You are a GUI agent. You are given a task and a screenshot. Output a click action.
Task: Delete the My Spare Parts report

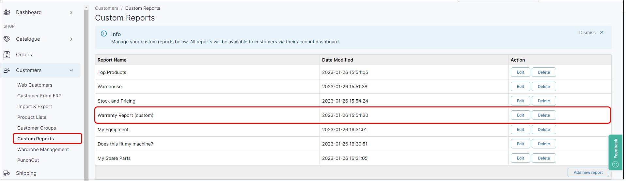coord(544,158)
